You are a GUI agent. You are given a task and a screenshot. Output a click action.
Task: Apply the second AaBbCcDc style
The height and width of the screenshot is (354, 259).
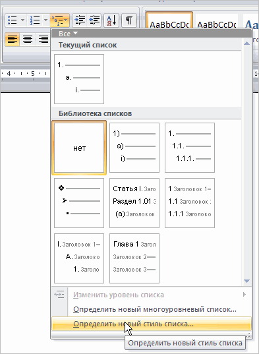point(217,21)
